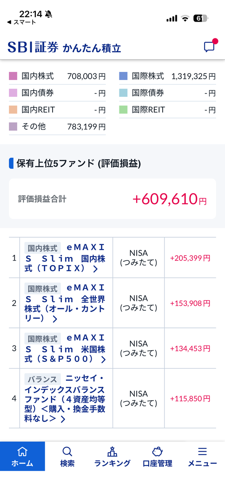Tap the SBI証券 logo

point(33,47)
